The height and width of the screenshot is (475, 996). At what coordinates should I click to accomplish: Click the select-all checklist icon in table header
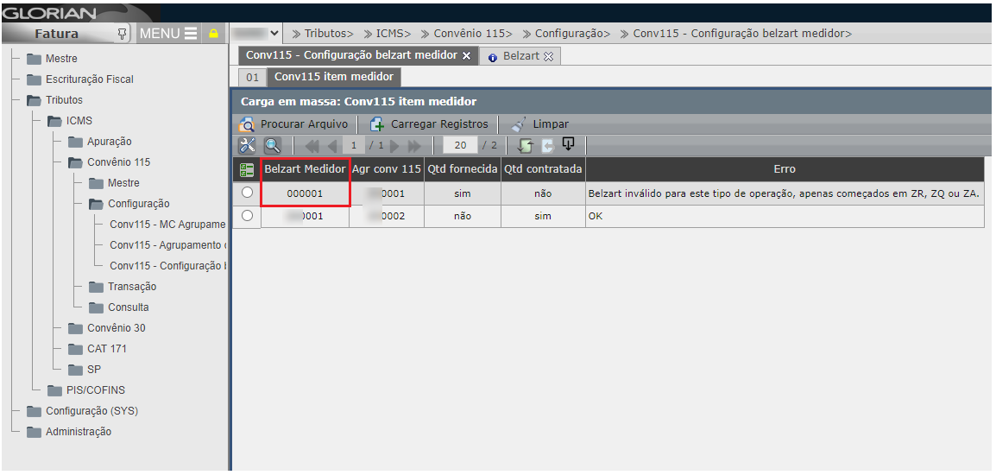click(247, 169)
